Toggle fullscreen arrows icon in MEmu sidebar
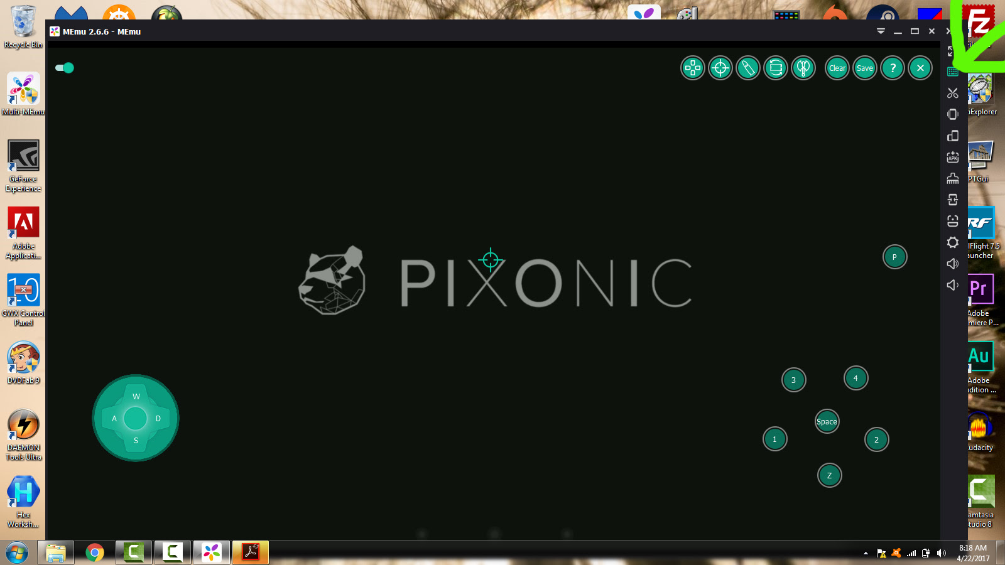 pyautogui.click(x=951, y=51)
